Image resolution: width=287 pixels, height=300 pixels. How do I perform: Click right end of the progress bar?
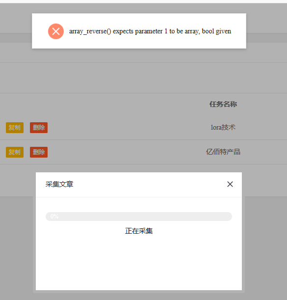point(229,217)
